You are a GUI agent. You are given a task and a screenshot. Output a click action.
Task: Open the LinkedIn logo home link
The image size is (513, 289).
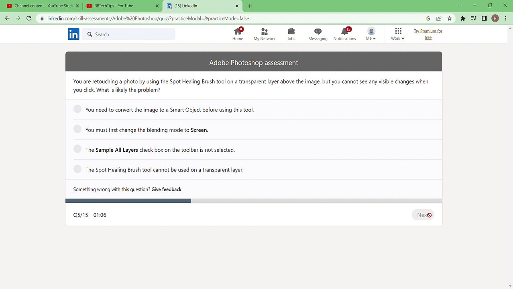(x=73, y=34)
